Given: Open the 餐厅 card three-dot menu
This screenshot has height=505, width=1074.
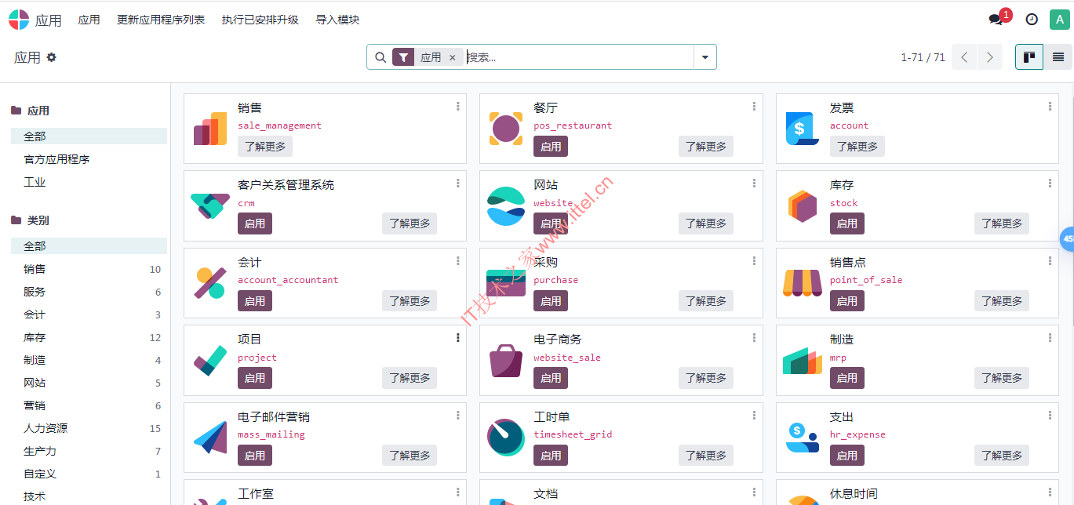Looking at the screenshot, I should [x=754, y=107].
